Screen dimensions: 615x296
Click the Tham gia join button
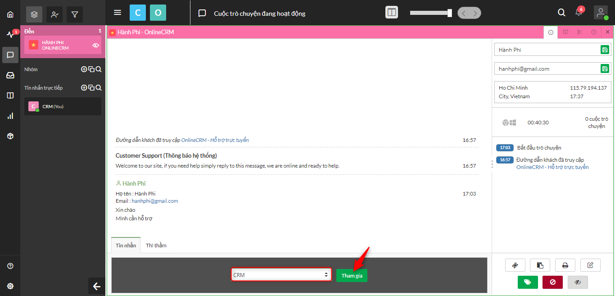pos(352,275)
